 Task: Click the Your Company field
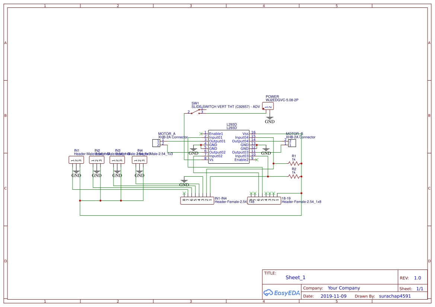coord(344,288)
